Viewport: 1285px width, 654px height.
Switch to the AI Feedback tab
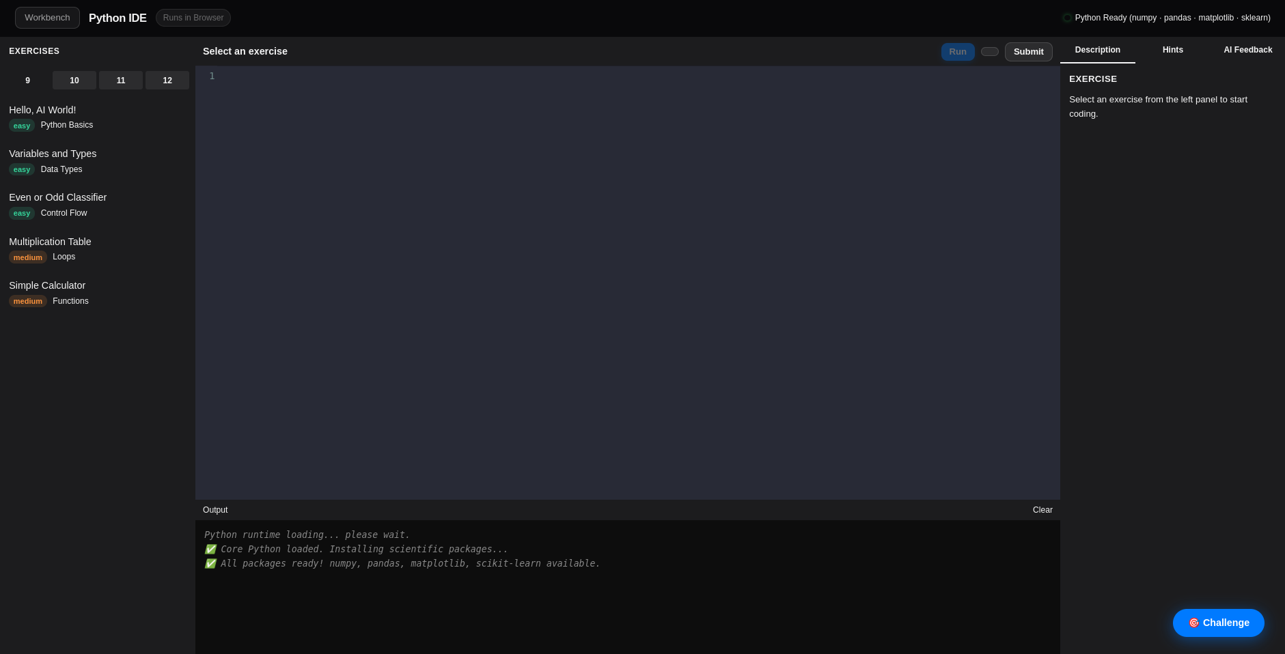click(1247, 50)
